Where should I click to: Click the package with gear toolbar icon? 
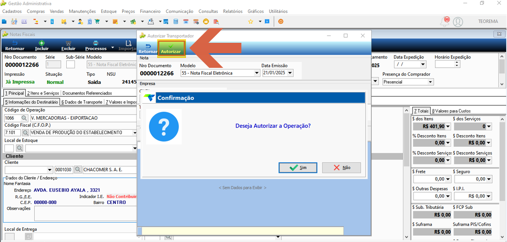pyautogui.click(x=64, y=22)
